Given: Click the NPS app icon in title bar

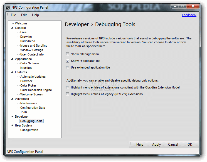Looking at the screenshot, I should (8, 7).
